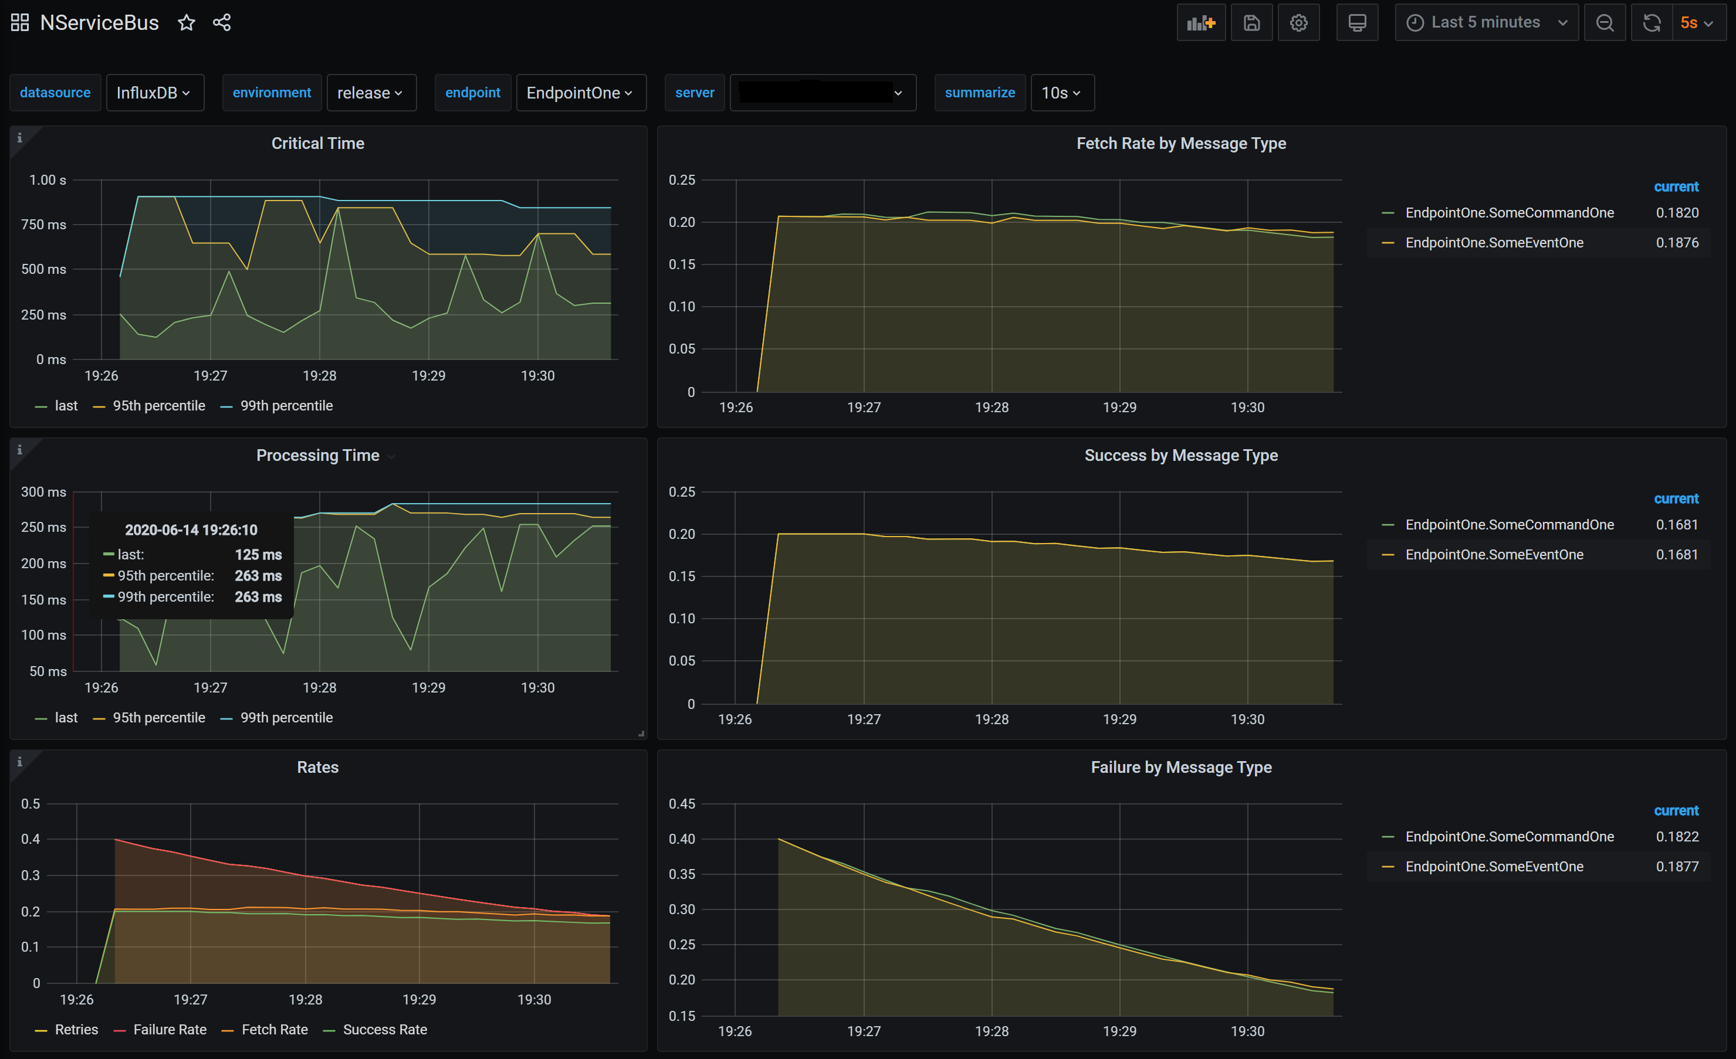Viewport: 1736px width, 1059px height.
Task: Toggle SomeCommandOne in Fetch Rate legend
Action: (1509, 213)
